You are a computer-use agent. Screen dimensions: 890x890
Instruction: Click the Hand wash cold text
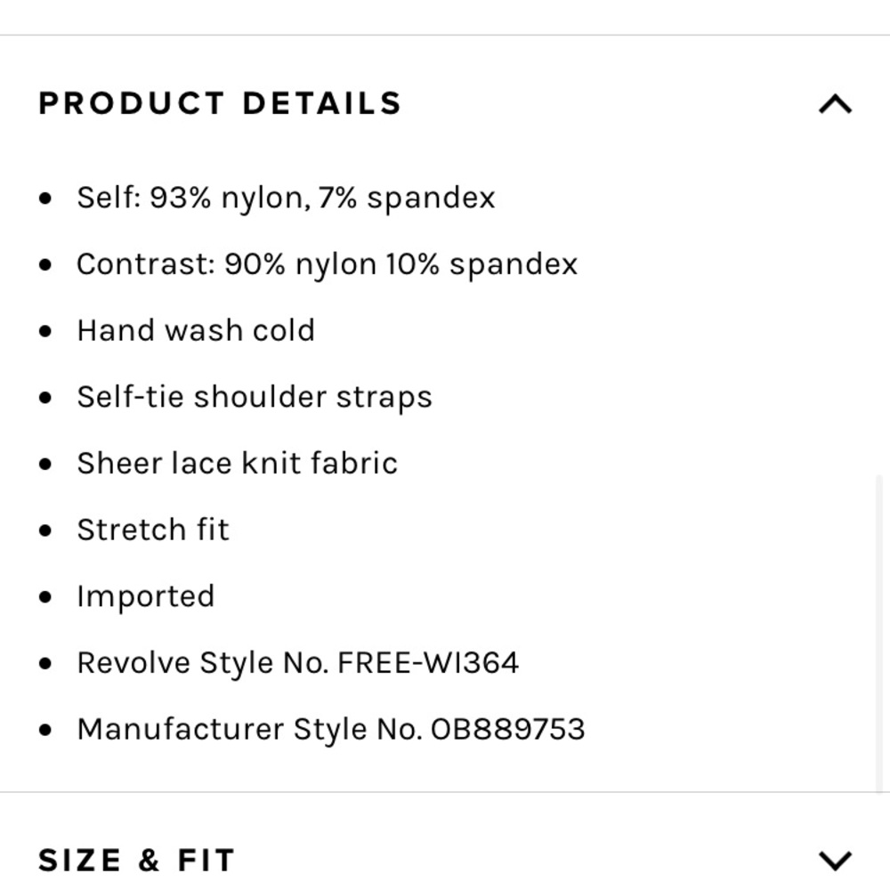196,330
